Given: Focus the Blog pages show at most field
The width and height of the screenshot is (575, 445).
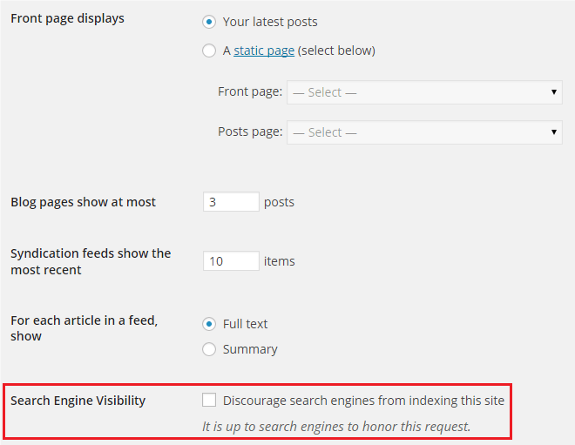Looking at the screenshot, I should point(231,202).
